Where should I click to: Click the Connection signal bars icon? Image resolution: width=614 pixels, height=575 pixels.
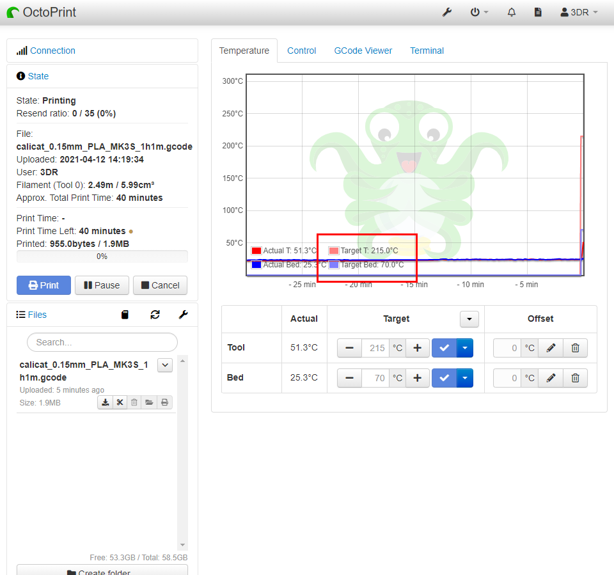(x=22, y=51)
